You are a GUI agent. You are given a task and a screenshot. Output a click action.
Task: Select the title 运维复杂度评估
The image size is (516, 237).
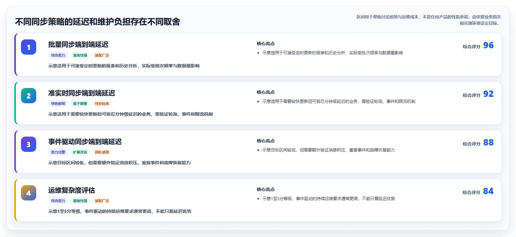[x=71, y=190]
